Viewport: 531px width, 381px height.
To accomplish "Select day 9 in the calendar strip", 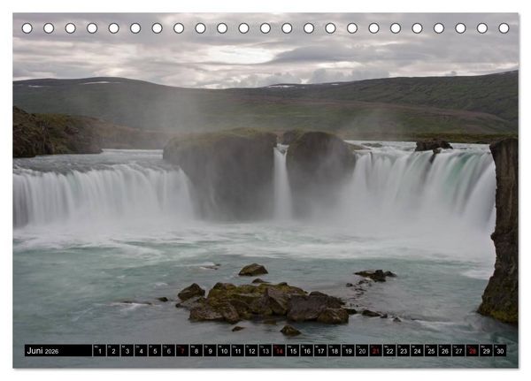I will tap(210, 351).
